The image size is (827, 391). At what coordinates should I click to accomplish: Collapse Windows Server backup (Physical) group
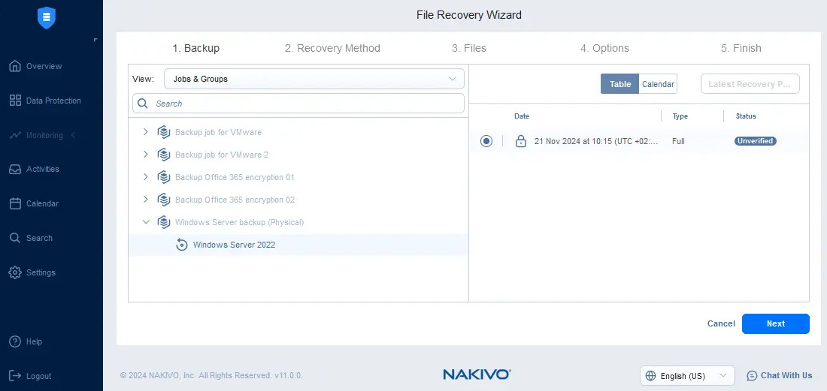tap(146, 222)
